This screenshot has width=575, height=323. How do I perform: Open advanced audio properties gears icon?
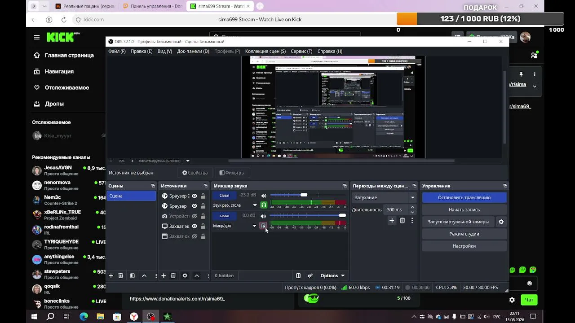(x=310, y=275)
